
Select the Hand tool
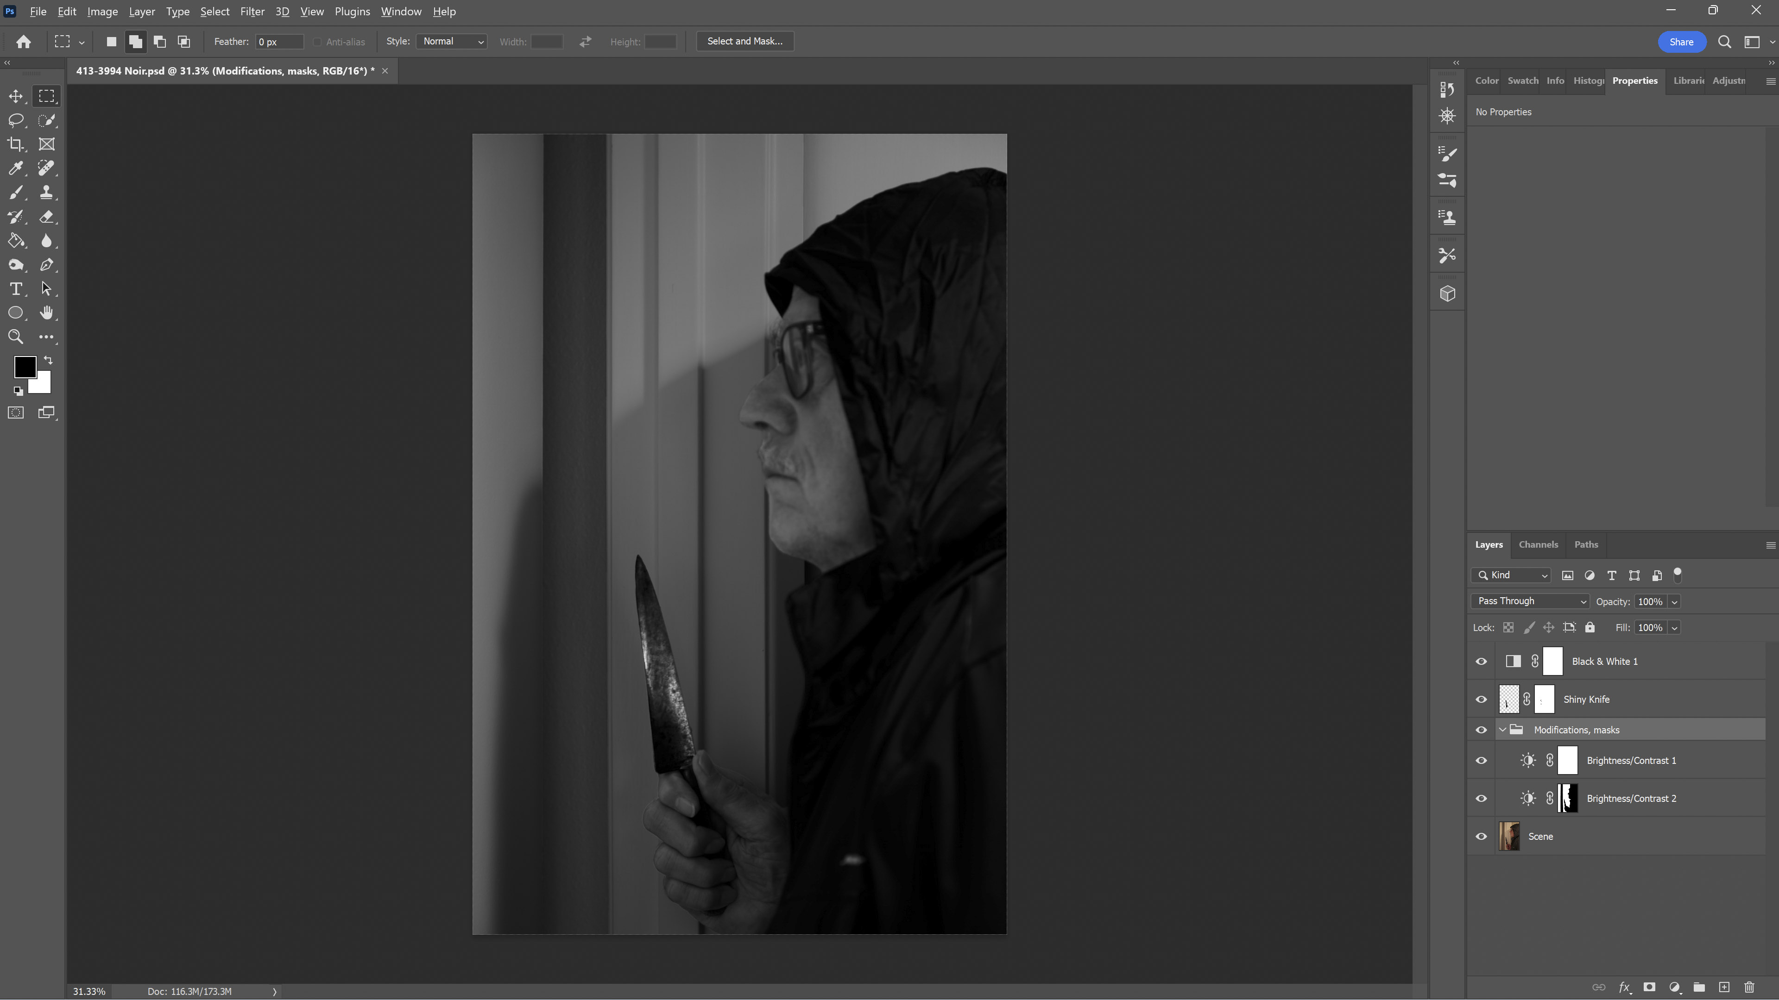46,313
